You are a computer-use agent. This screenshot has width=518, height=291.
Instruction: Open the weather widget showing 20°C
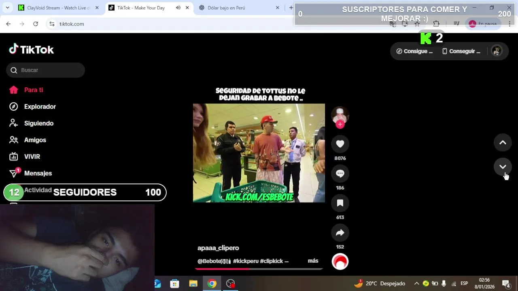click(x=380, y=283)
